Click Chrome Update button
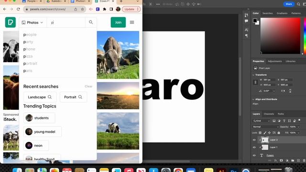This screenshot has width=306, height=172. (x=131, y=9)
